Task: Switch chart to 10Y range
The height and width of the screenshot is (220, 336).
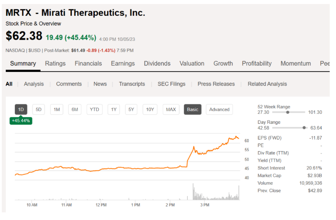Action: tap(150, 109)
